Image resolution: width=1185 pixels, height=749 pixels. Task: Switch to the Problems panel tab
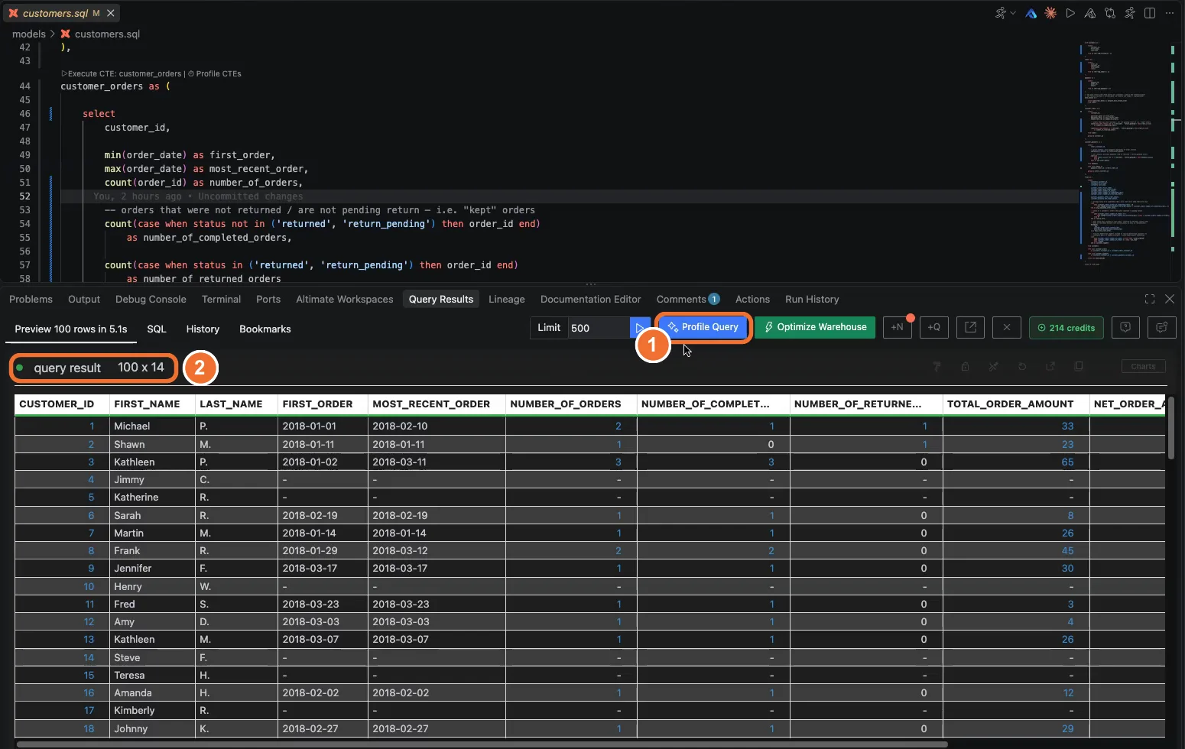click(31, 299)
